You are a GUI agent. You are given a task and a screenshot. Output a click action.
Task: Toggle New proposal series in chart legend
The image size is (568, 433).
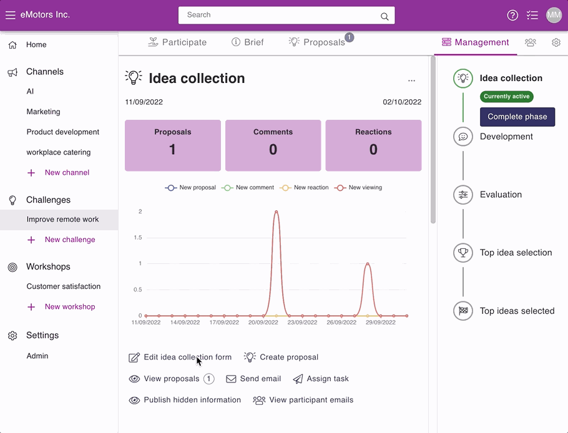point(190,188)
